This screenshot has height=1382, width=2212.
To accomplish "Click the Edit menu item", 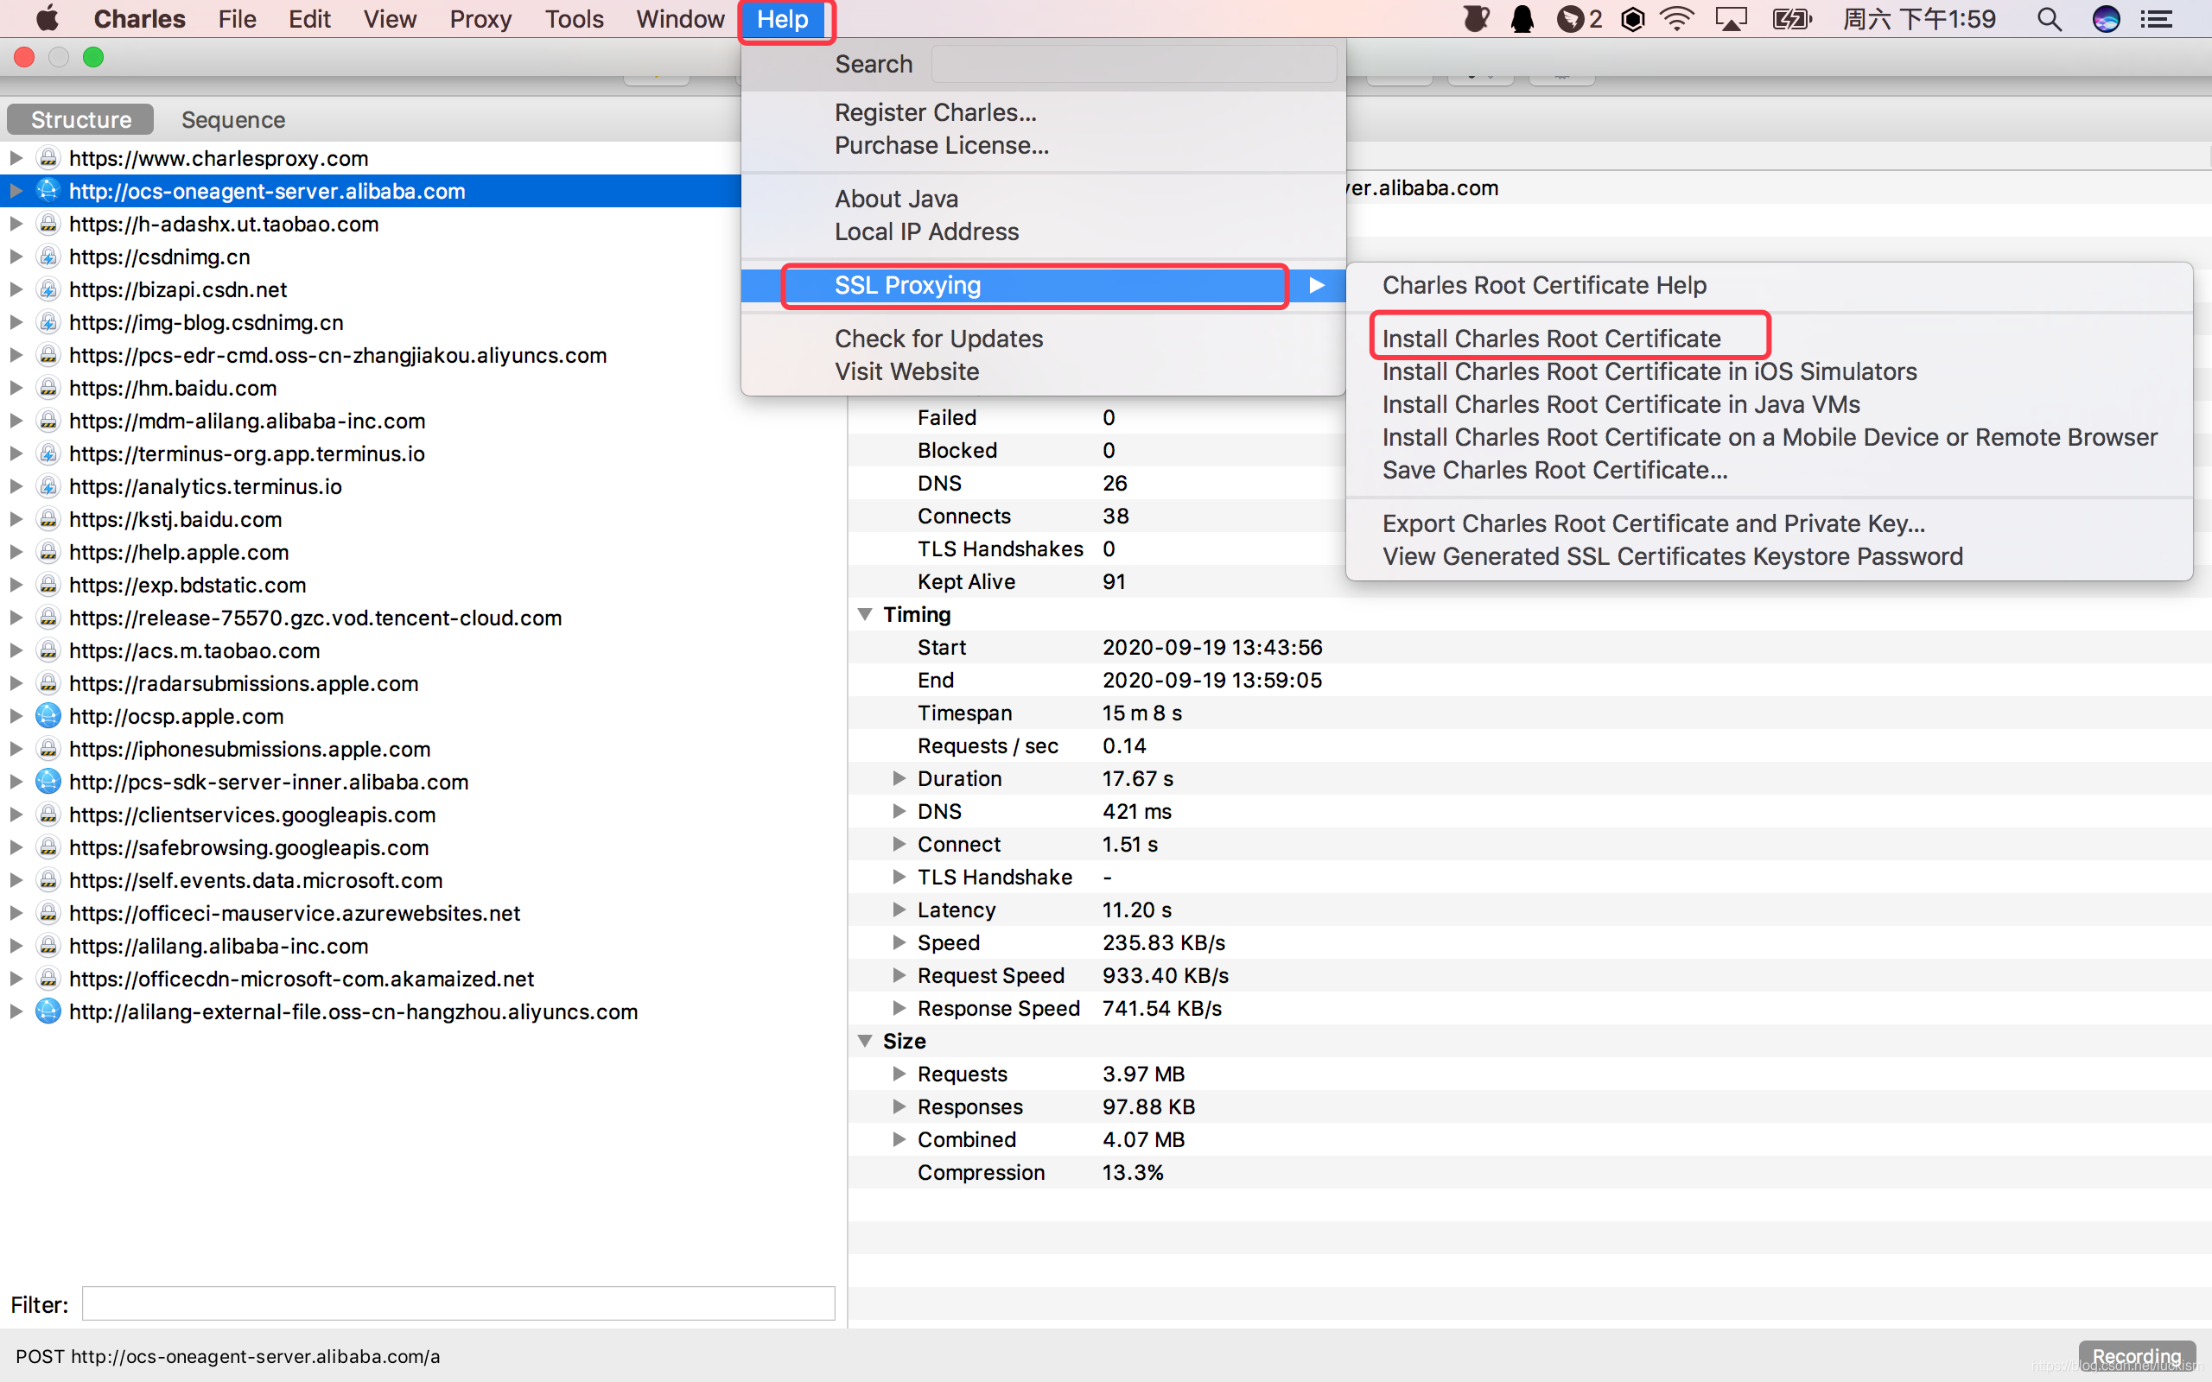I will (309, 19).
